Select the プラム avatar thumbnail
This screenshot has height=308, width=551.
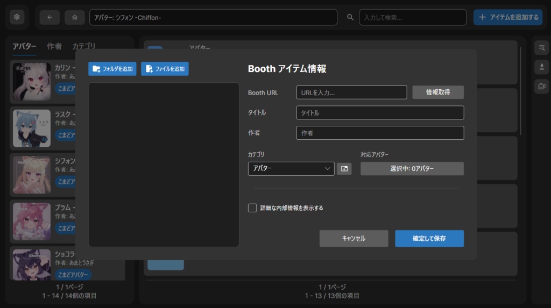[32, 221]
